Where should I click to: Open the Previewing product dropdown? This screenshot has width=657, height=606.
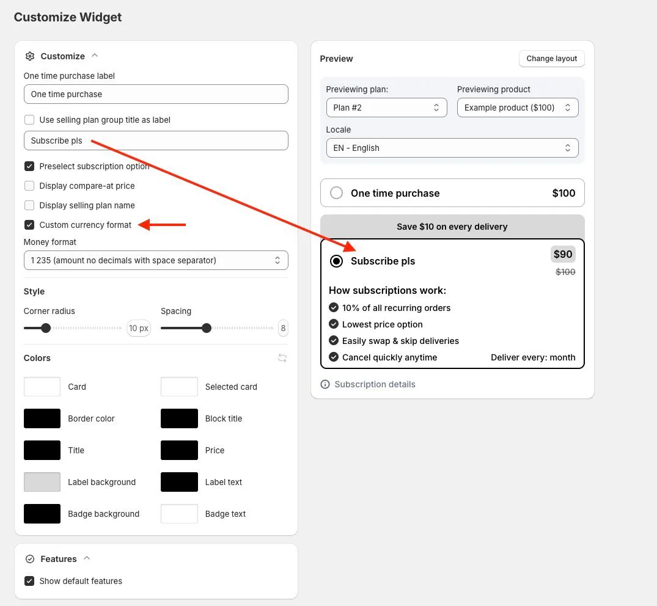tap(518, 108)
